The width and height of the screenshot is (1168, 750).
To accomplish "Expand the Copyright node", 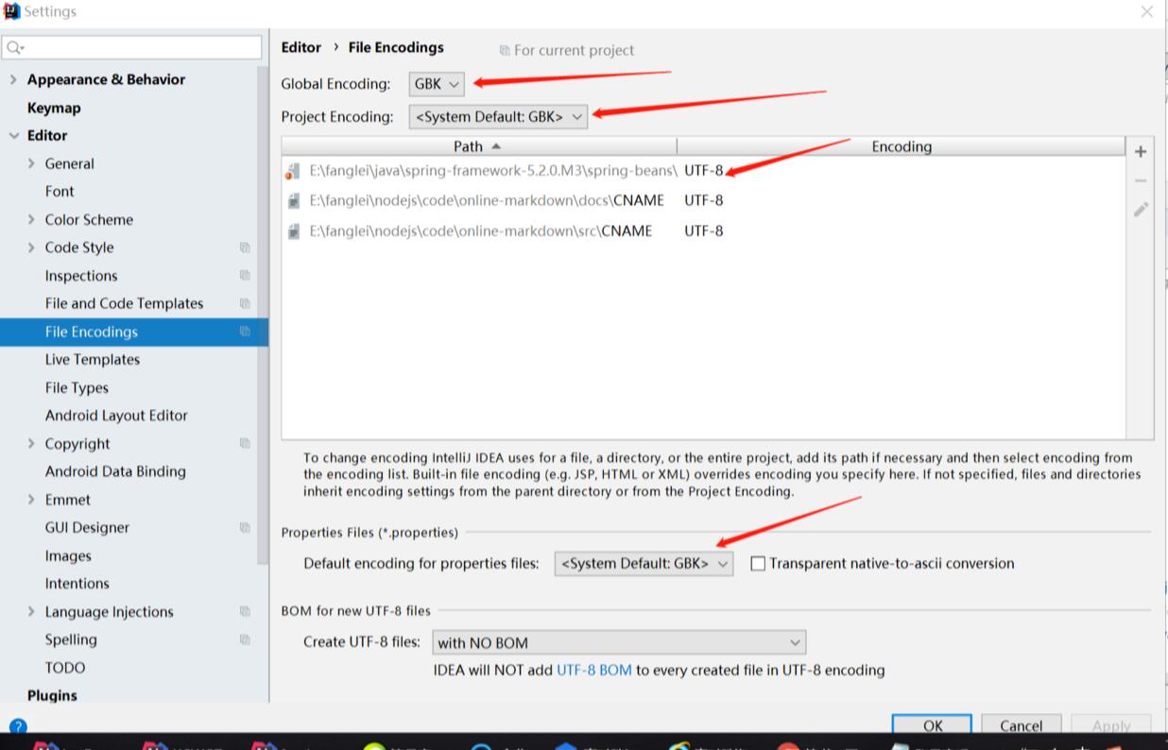I will (x=31, y=443).
